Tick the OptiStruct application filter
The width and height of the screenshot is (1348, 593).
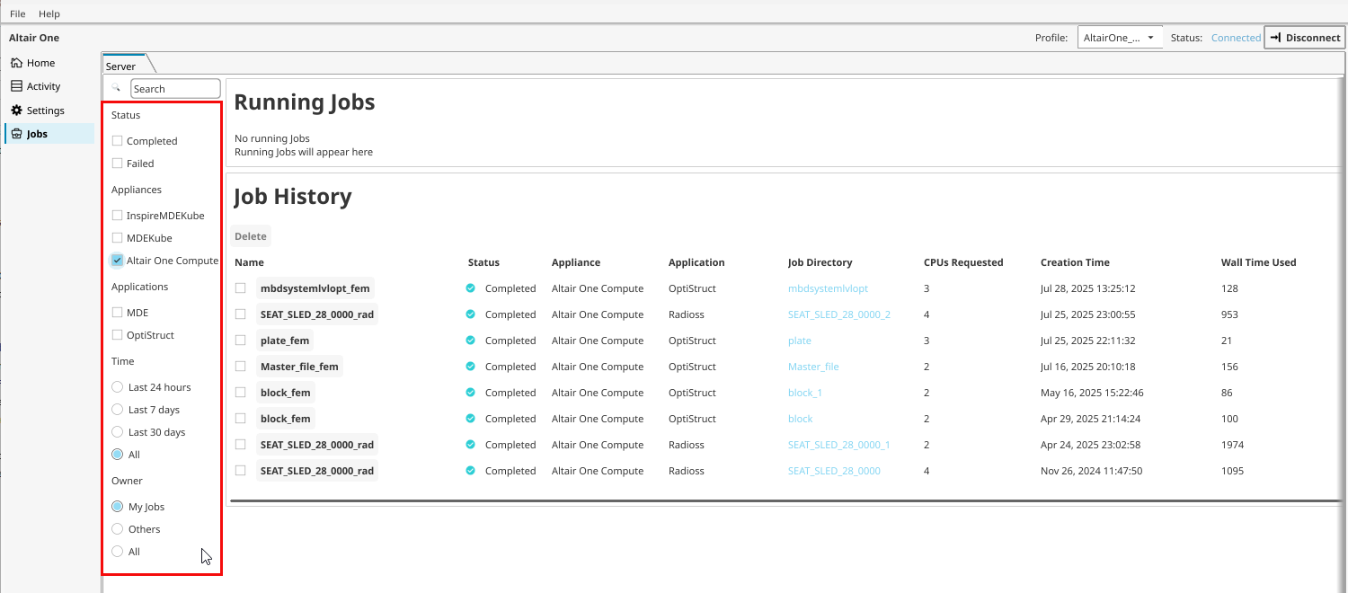pyautogui.click(x=117, y=335)
